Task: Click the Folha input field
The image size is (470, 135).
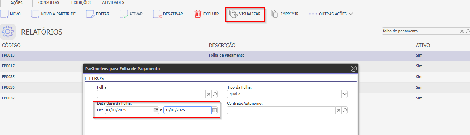Action: (151, 94)
